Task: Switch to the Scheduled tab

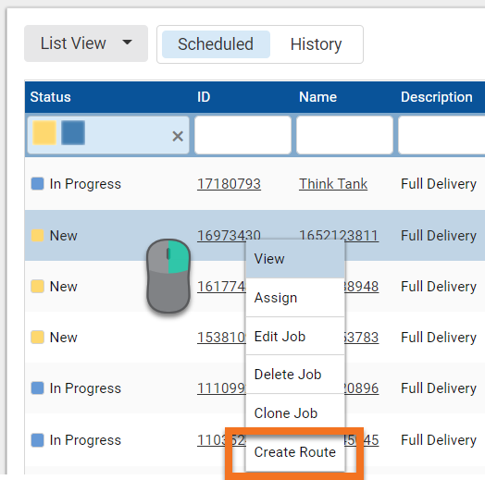Action: click(216, 44)
